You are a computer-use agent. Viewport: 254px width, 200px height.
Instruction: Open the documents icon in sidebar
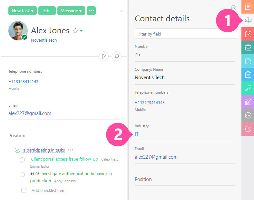point(248,61)
